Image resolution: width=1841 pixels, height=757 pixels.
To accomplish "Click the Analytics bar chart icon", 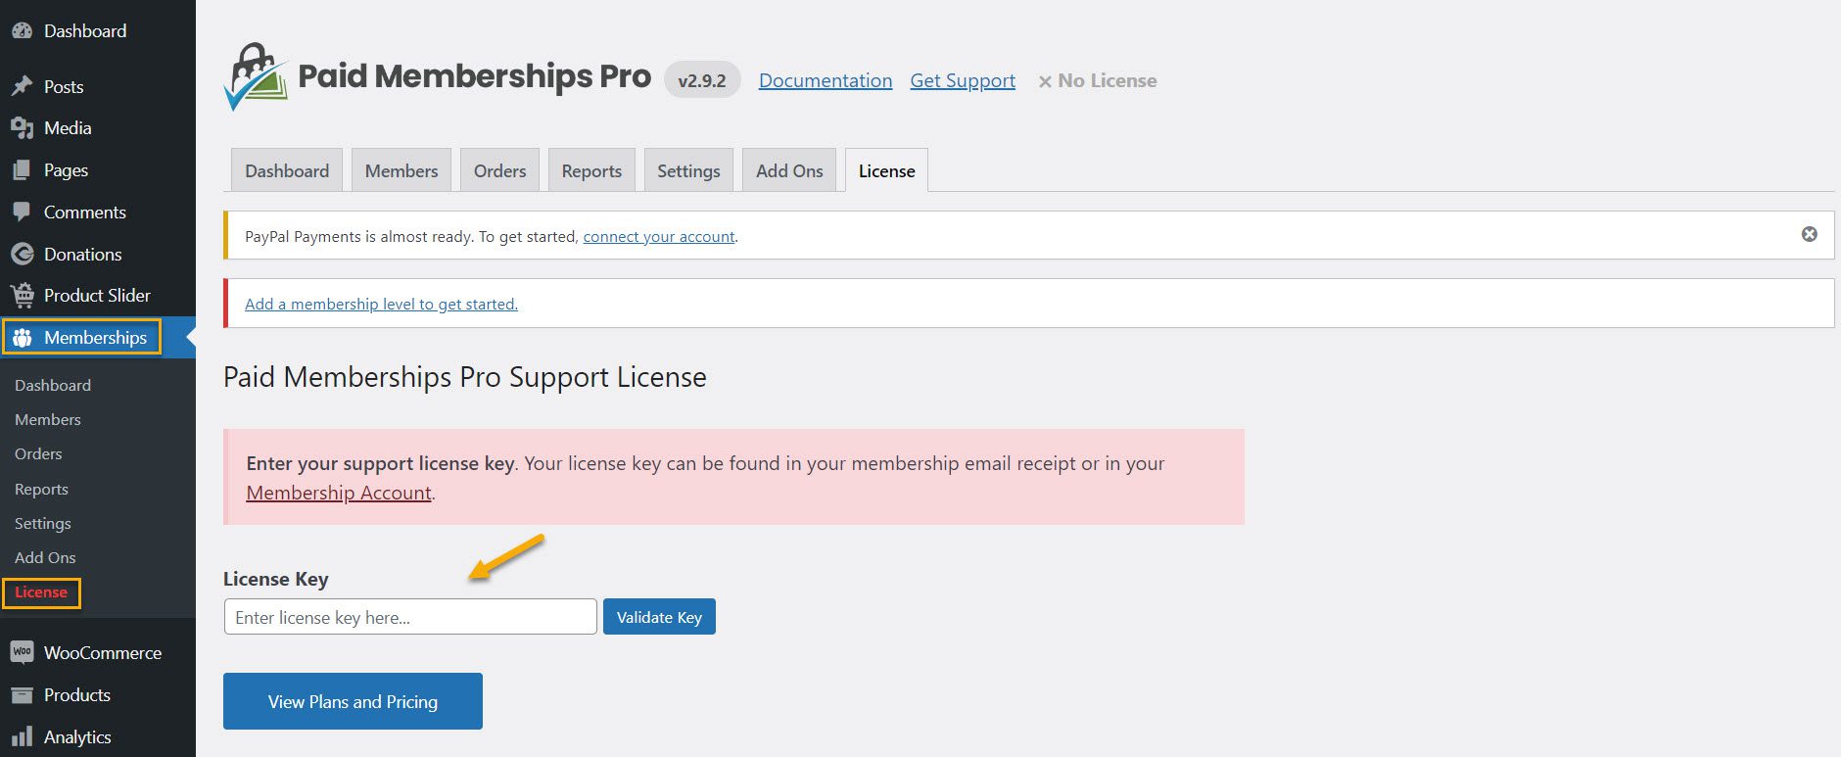I will (22, 736).
